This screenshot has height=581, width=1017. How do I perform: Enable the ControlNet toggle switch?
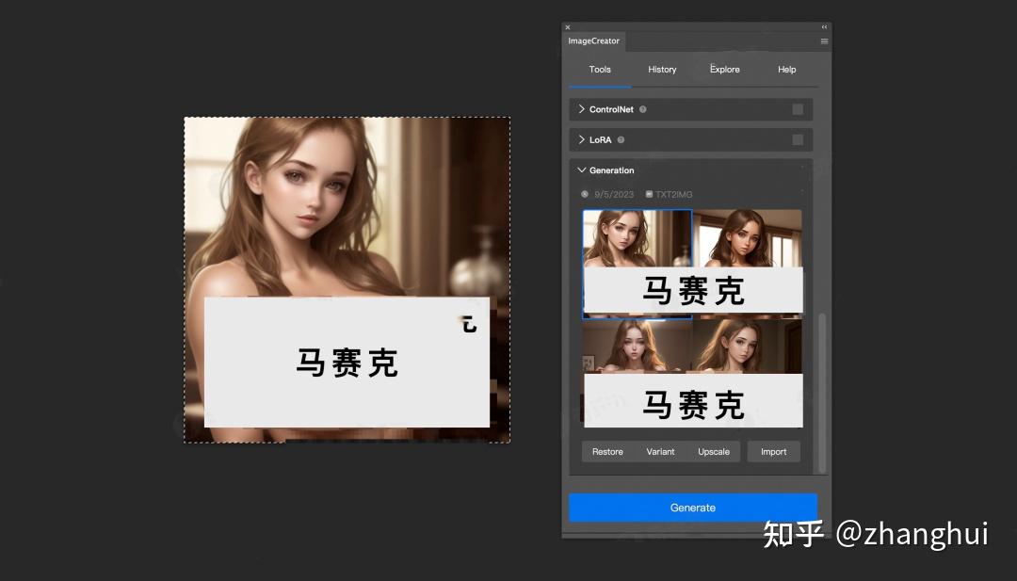[x=799, y=109]
